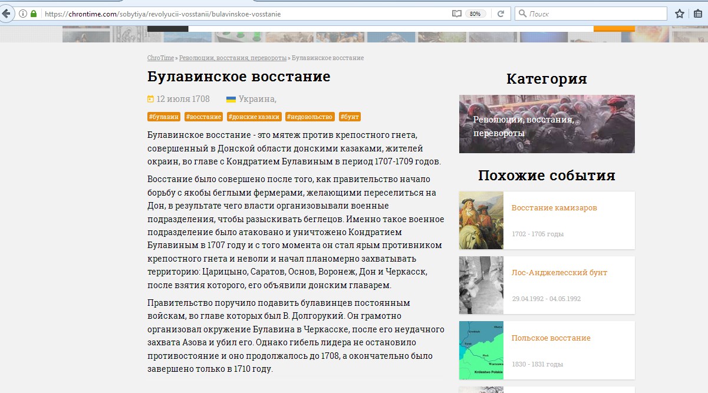Open the Революции, восстания, перевороты category banner
708x393 pixels.
coord(547,124)
